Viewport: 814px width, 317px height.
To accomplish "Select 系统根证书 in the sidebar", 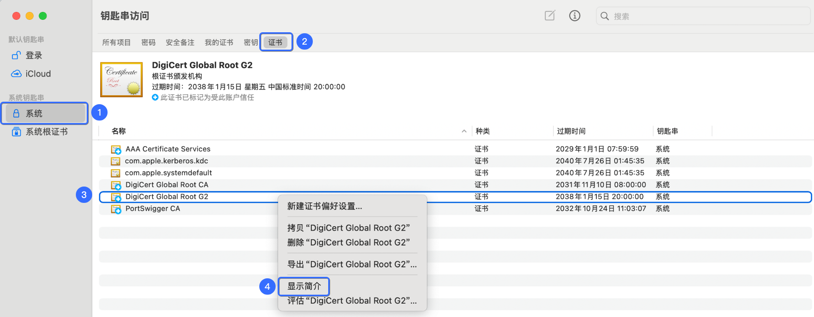I will (46, 132).
